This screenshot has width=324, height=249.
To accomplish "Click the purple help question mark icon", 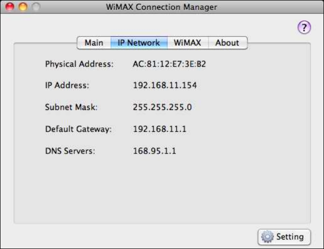I will tap(304, 27).
